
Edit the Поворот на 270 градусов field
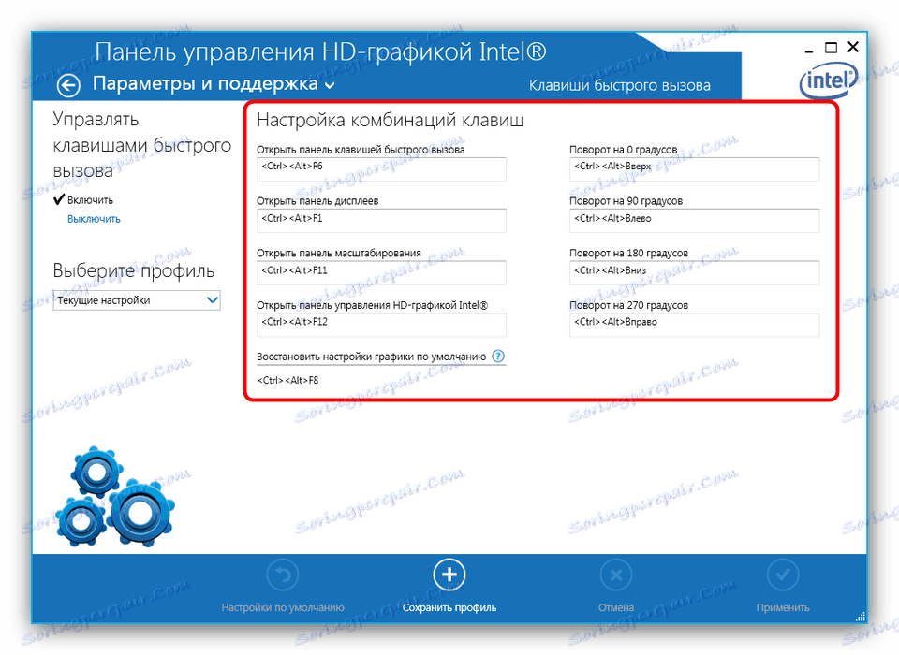[x=694, y=325]
